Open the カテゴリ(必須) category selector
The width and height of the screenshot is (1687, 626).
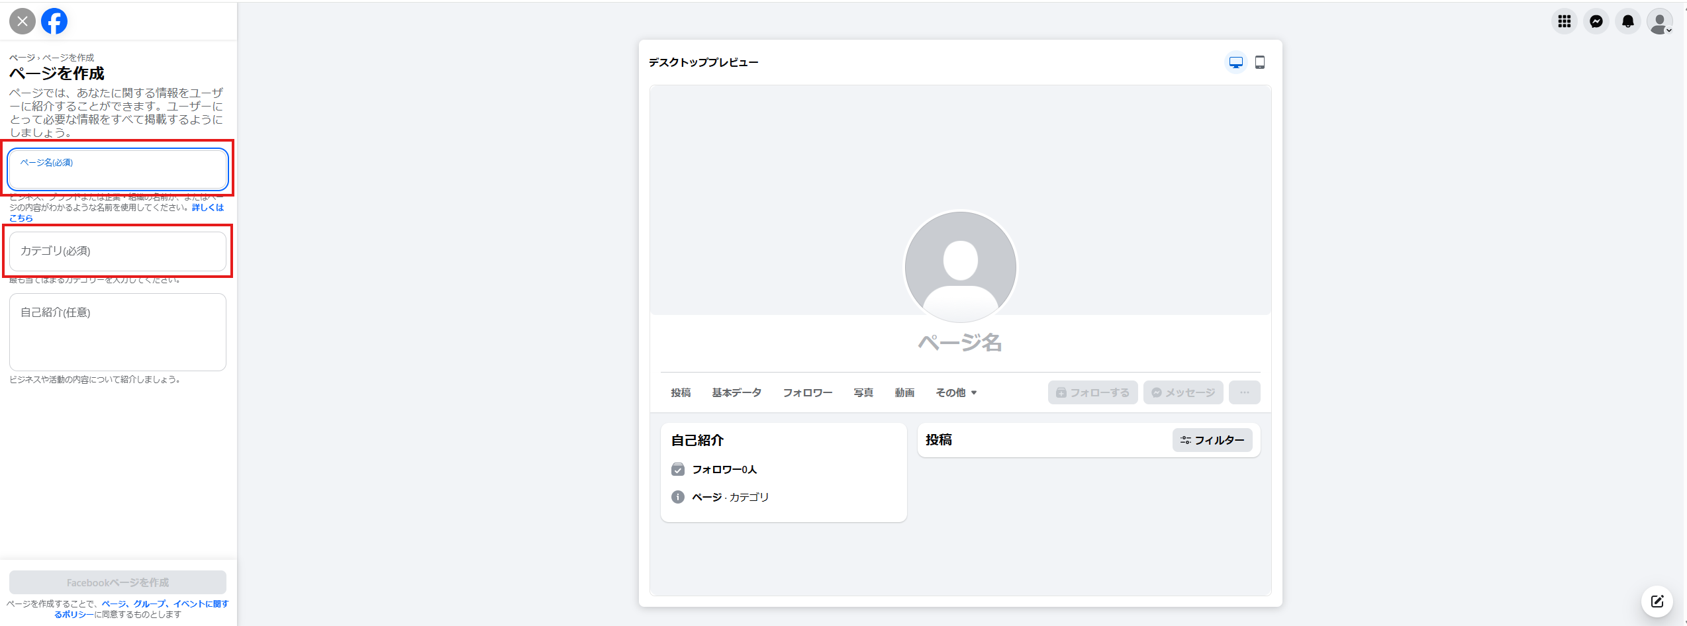click(117, 251)
